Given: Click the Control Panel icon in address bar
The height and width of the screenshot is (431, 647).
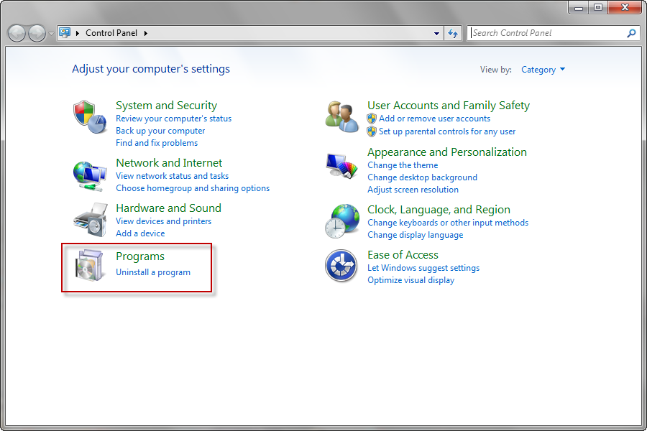Looking at the screenshot, I should click(65, 32).
